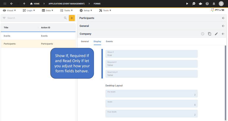The width and height of the screenshot is (228, 121).
Task: Click the filter icon in search bar
Action: click(4, 18)
